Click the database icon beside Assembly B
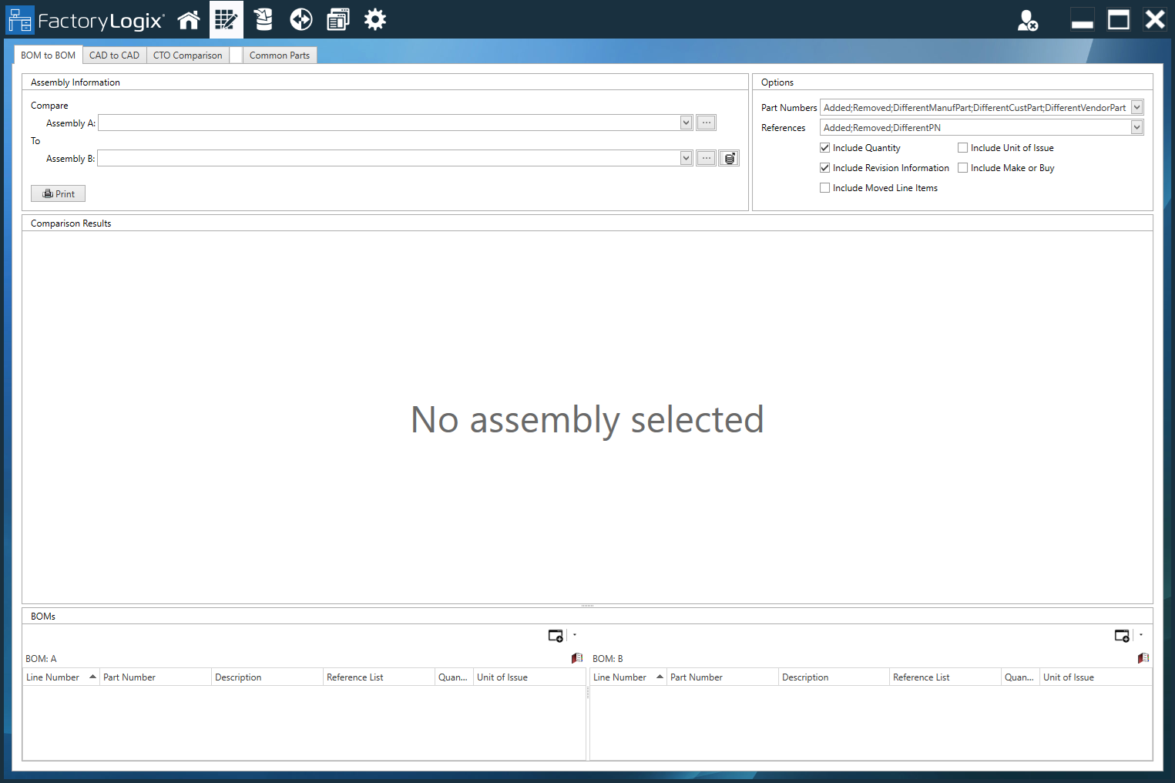 coord(729,157)
